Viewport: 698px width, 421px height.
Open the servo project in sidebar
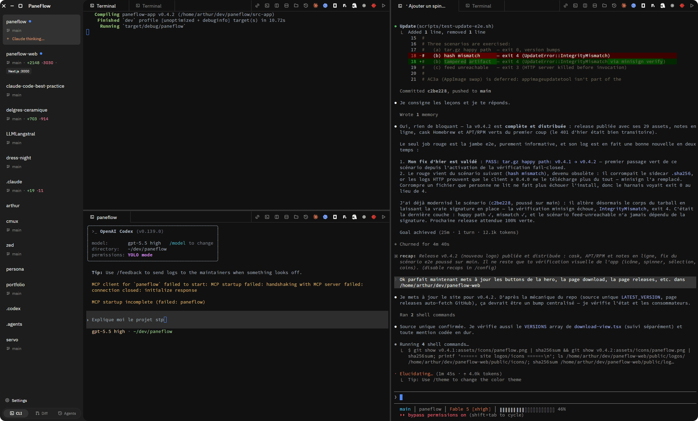[42, 344]
